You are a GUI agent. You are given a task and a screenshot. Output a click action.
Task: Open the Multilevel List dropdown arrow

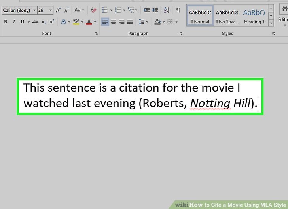click(x=136, y=10)
